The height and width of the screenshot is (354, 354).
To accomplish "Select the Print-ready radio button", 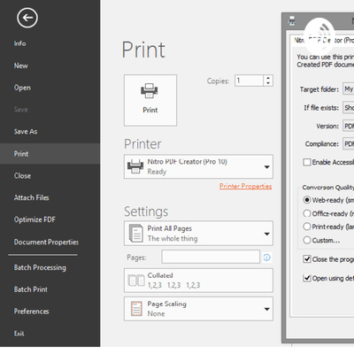I will [x=307, y=227].
